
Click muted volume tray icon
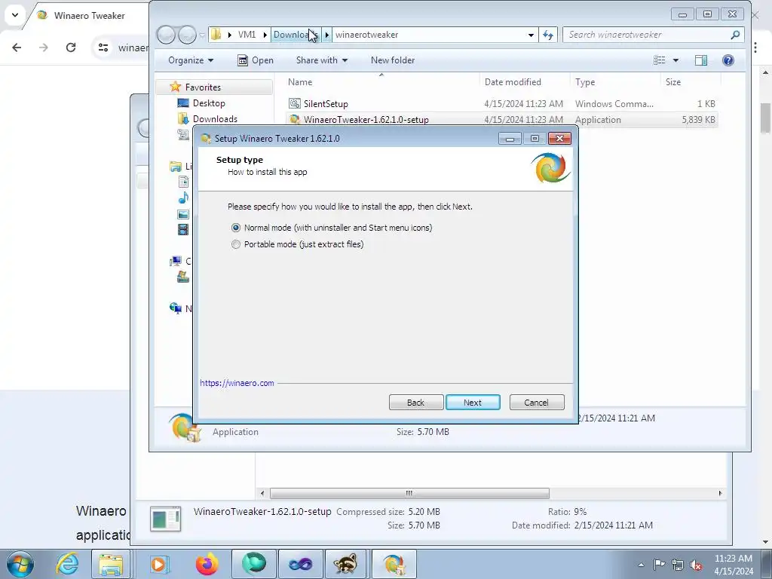[x=696, y=565]
